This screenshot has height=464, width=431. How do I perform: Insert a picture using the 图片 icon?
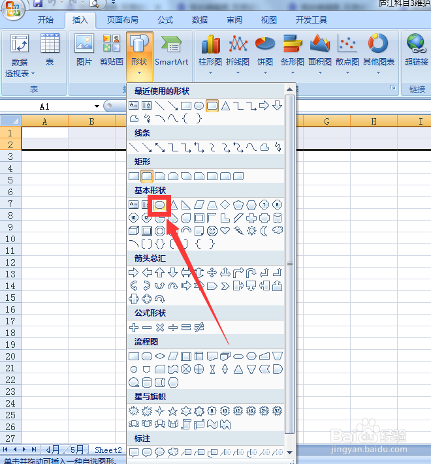pos(84,50)
